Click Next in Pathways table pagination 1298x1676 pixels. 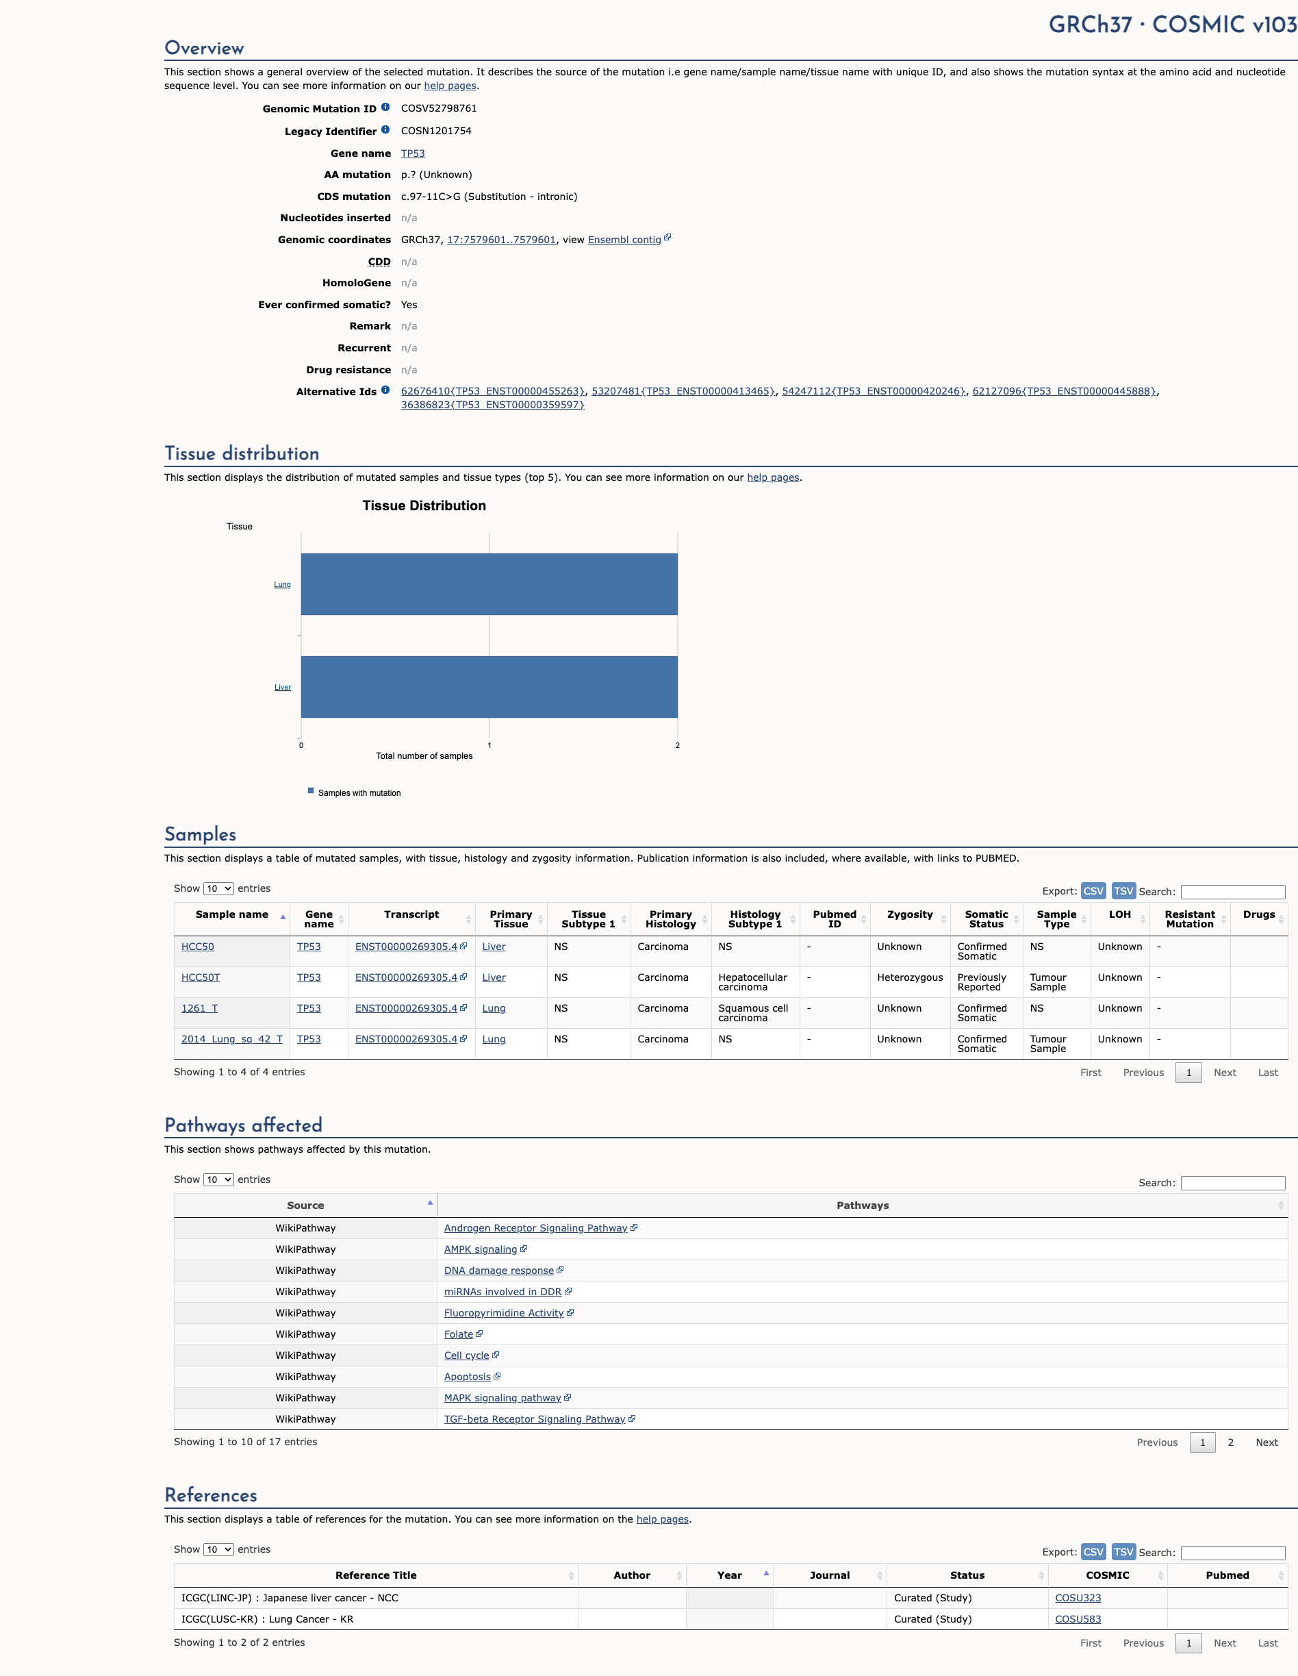[x=1267, y=1442]
